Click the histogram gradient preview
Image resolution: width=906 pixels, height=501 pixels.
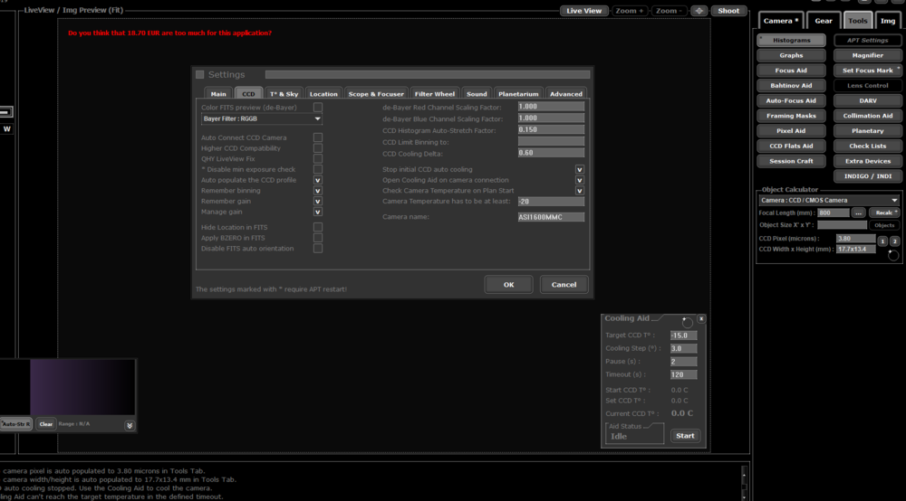(x=82, y=387)
